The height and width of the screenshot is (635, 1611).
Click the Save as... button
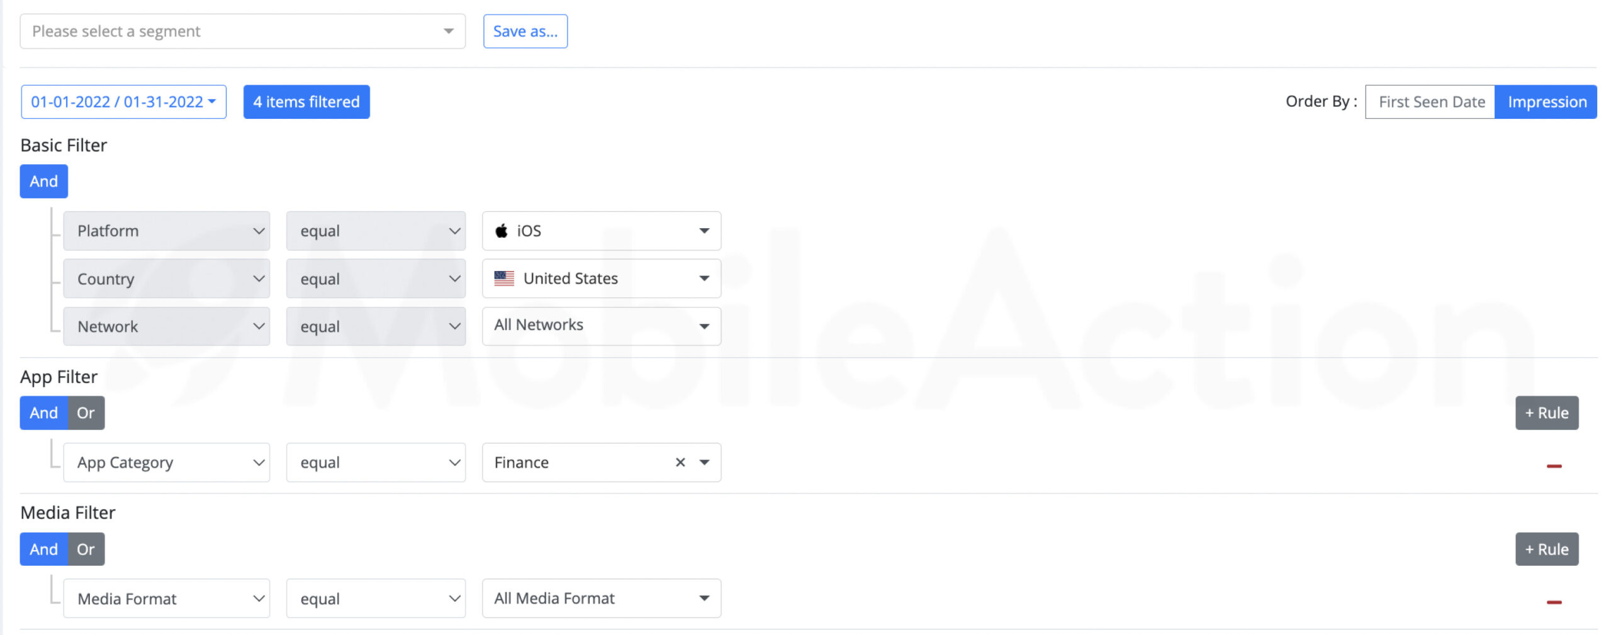(525, 31)
